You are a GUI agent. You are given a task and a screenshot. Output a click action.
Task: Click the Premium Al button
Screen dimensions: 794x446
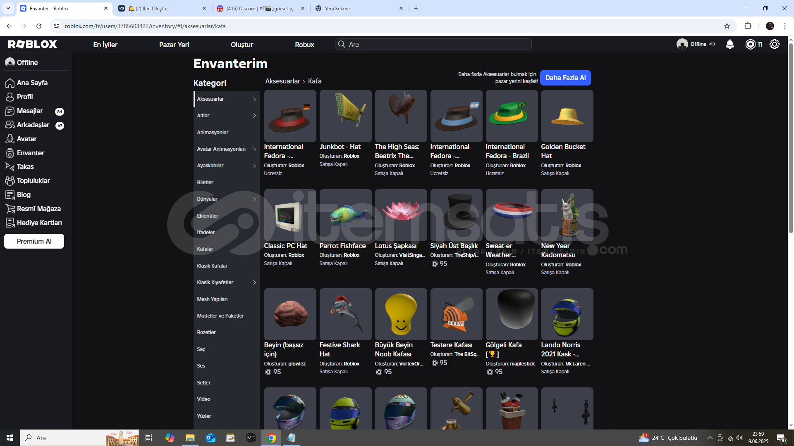[x=34, y=241]
